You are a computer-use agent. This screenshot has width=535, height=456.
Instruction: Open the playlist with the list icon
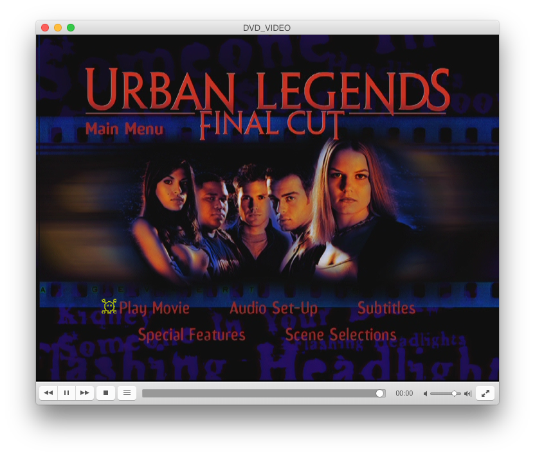tap(127, 393)
